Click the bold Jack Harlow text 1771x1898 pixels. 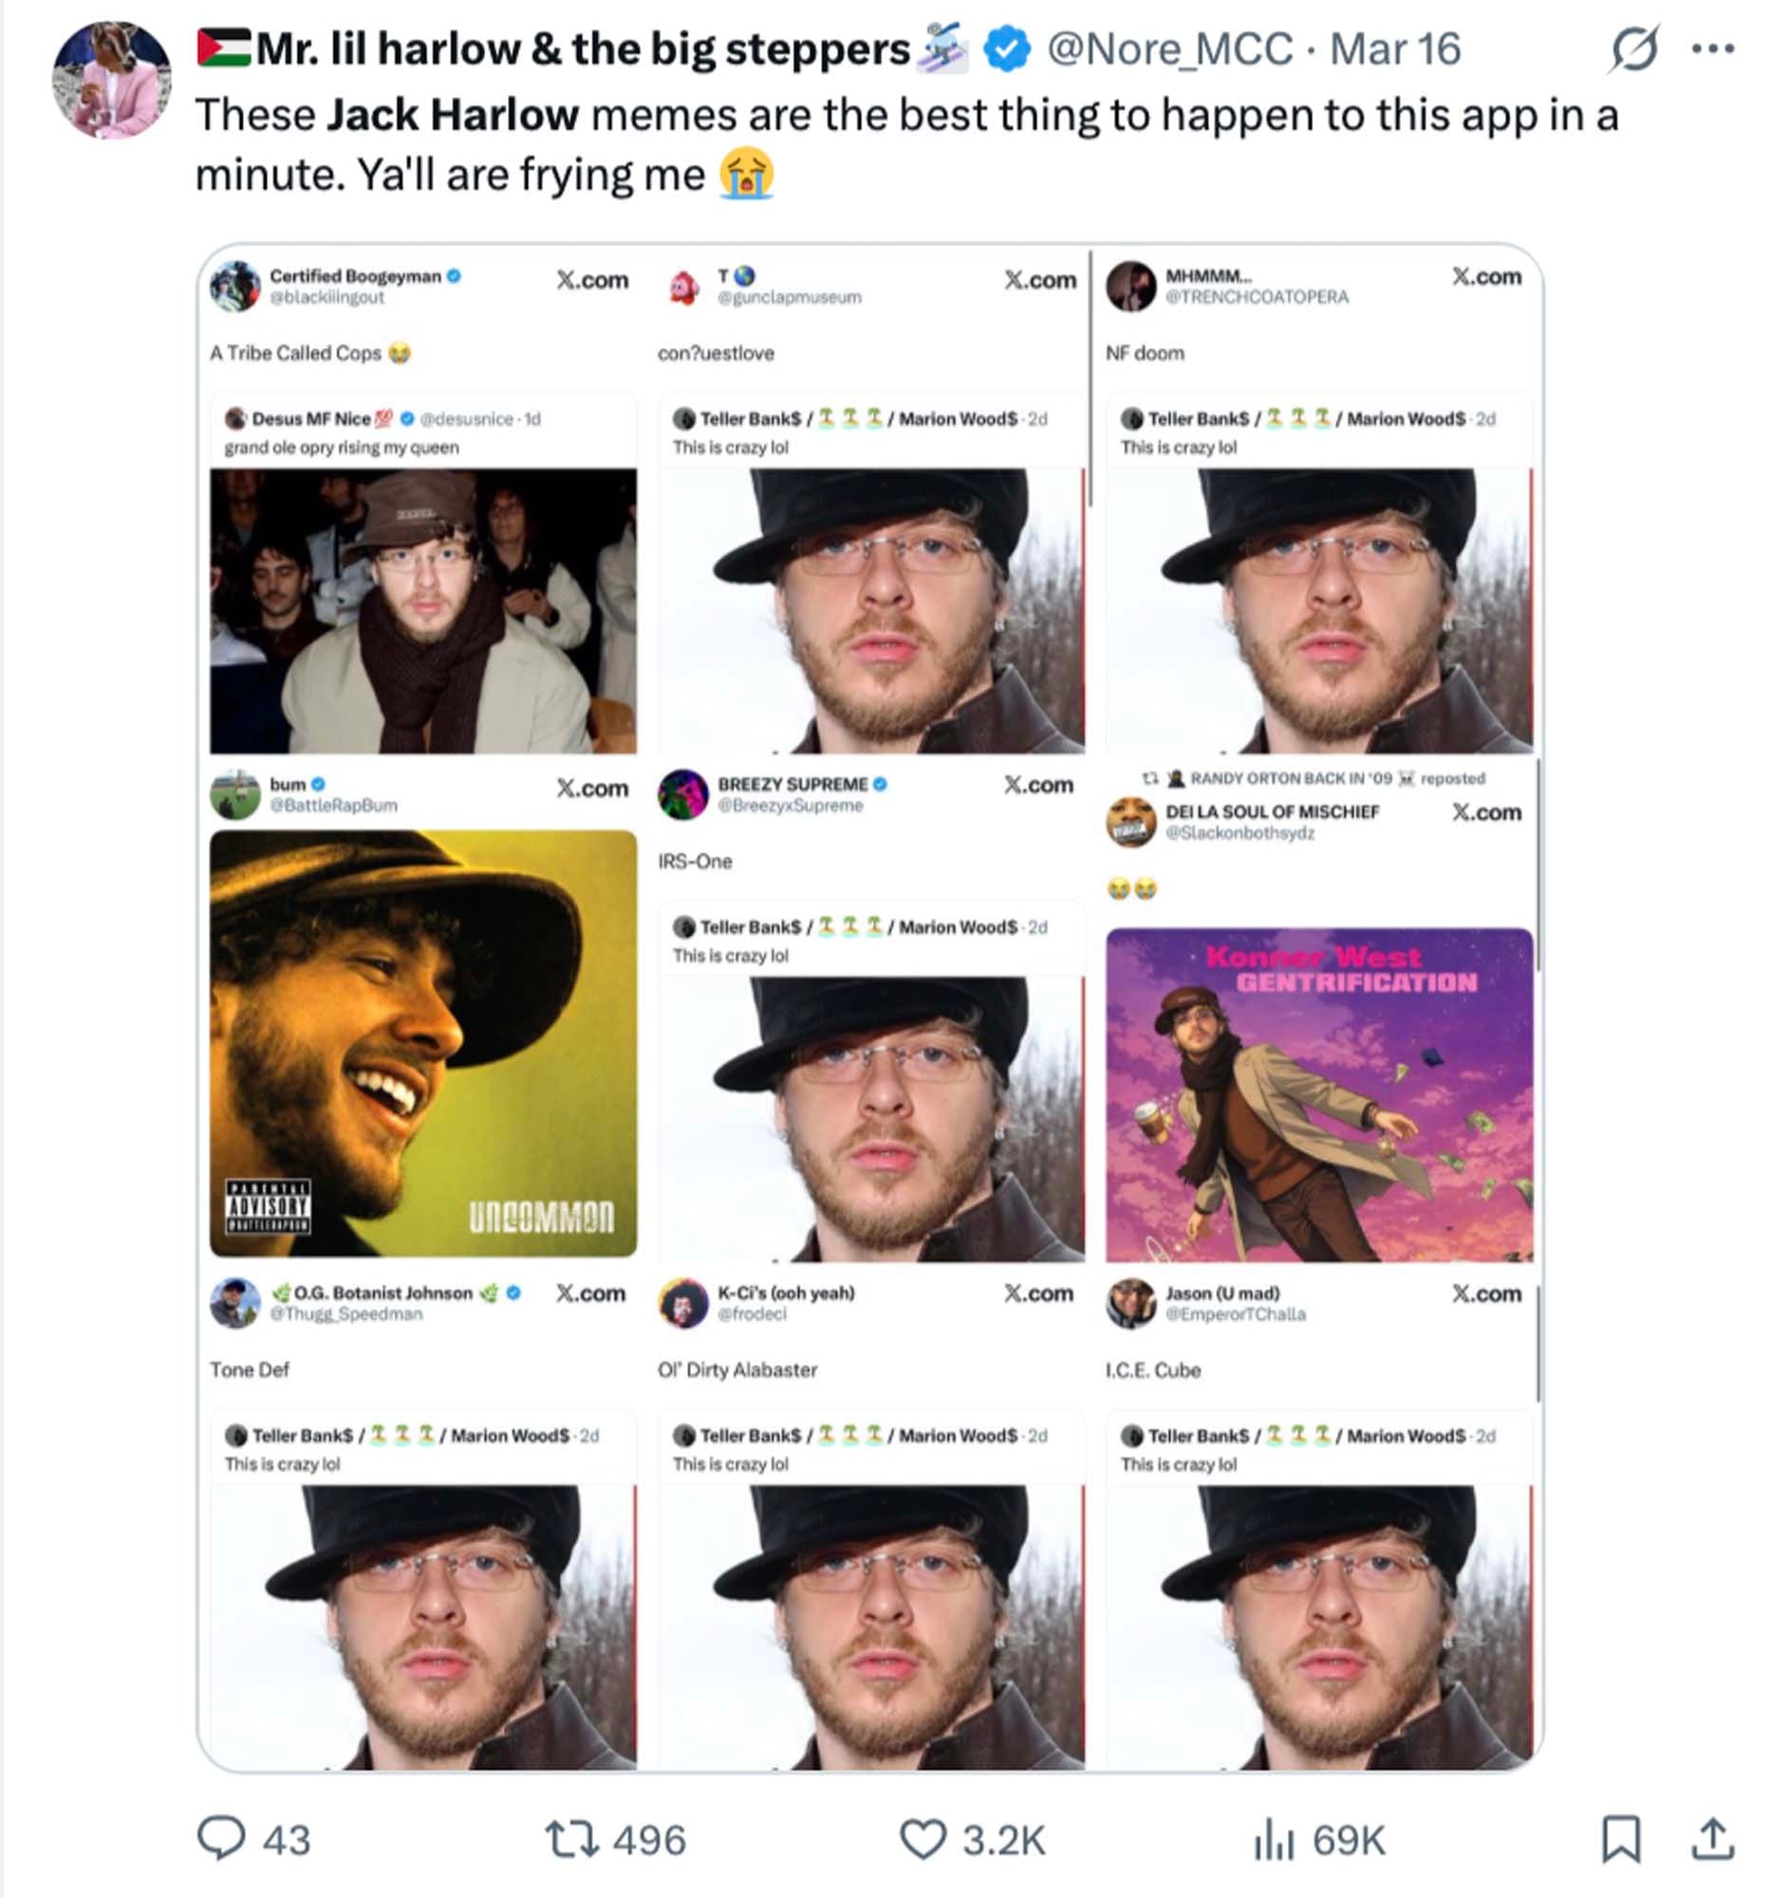pyautogui.click(x=454, y=116)
